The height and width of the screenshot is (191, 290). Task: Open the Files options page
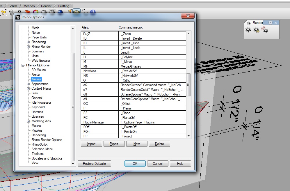coord(35,93)
